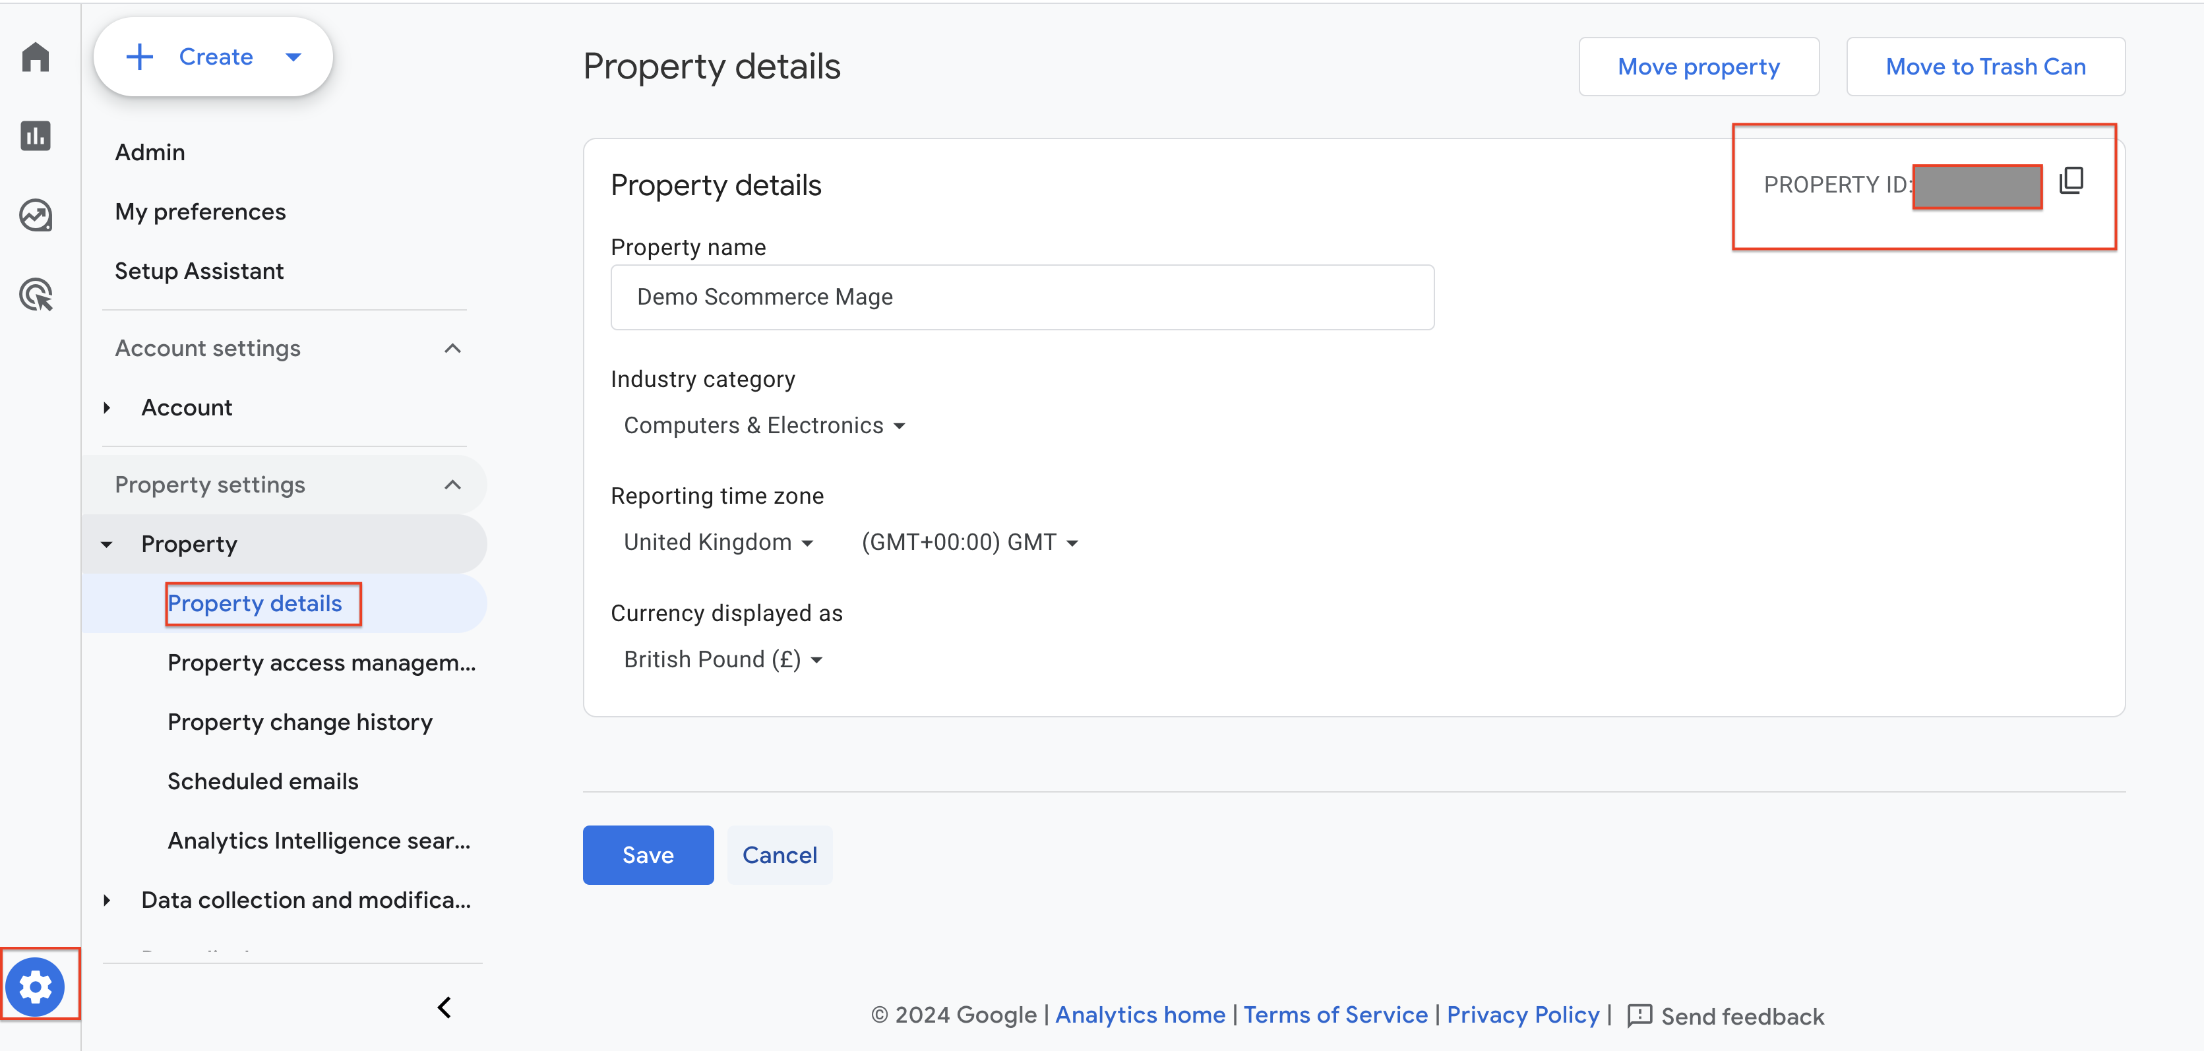Open the Industry category dropdown

(x=763, y=425)
